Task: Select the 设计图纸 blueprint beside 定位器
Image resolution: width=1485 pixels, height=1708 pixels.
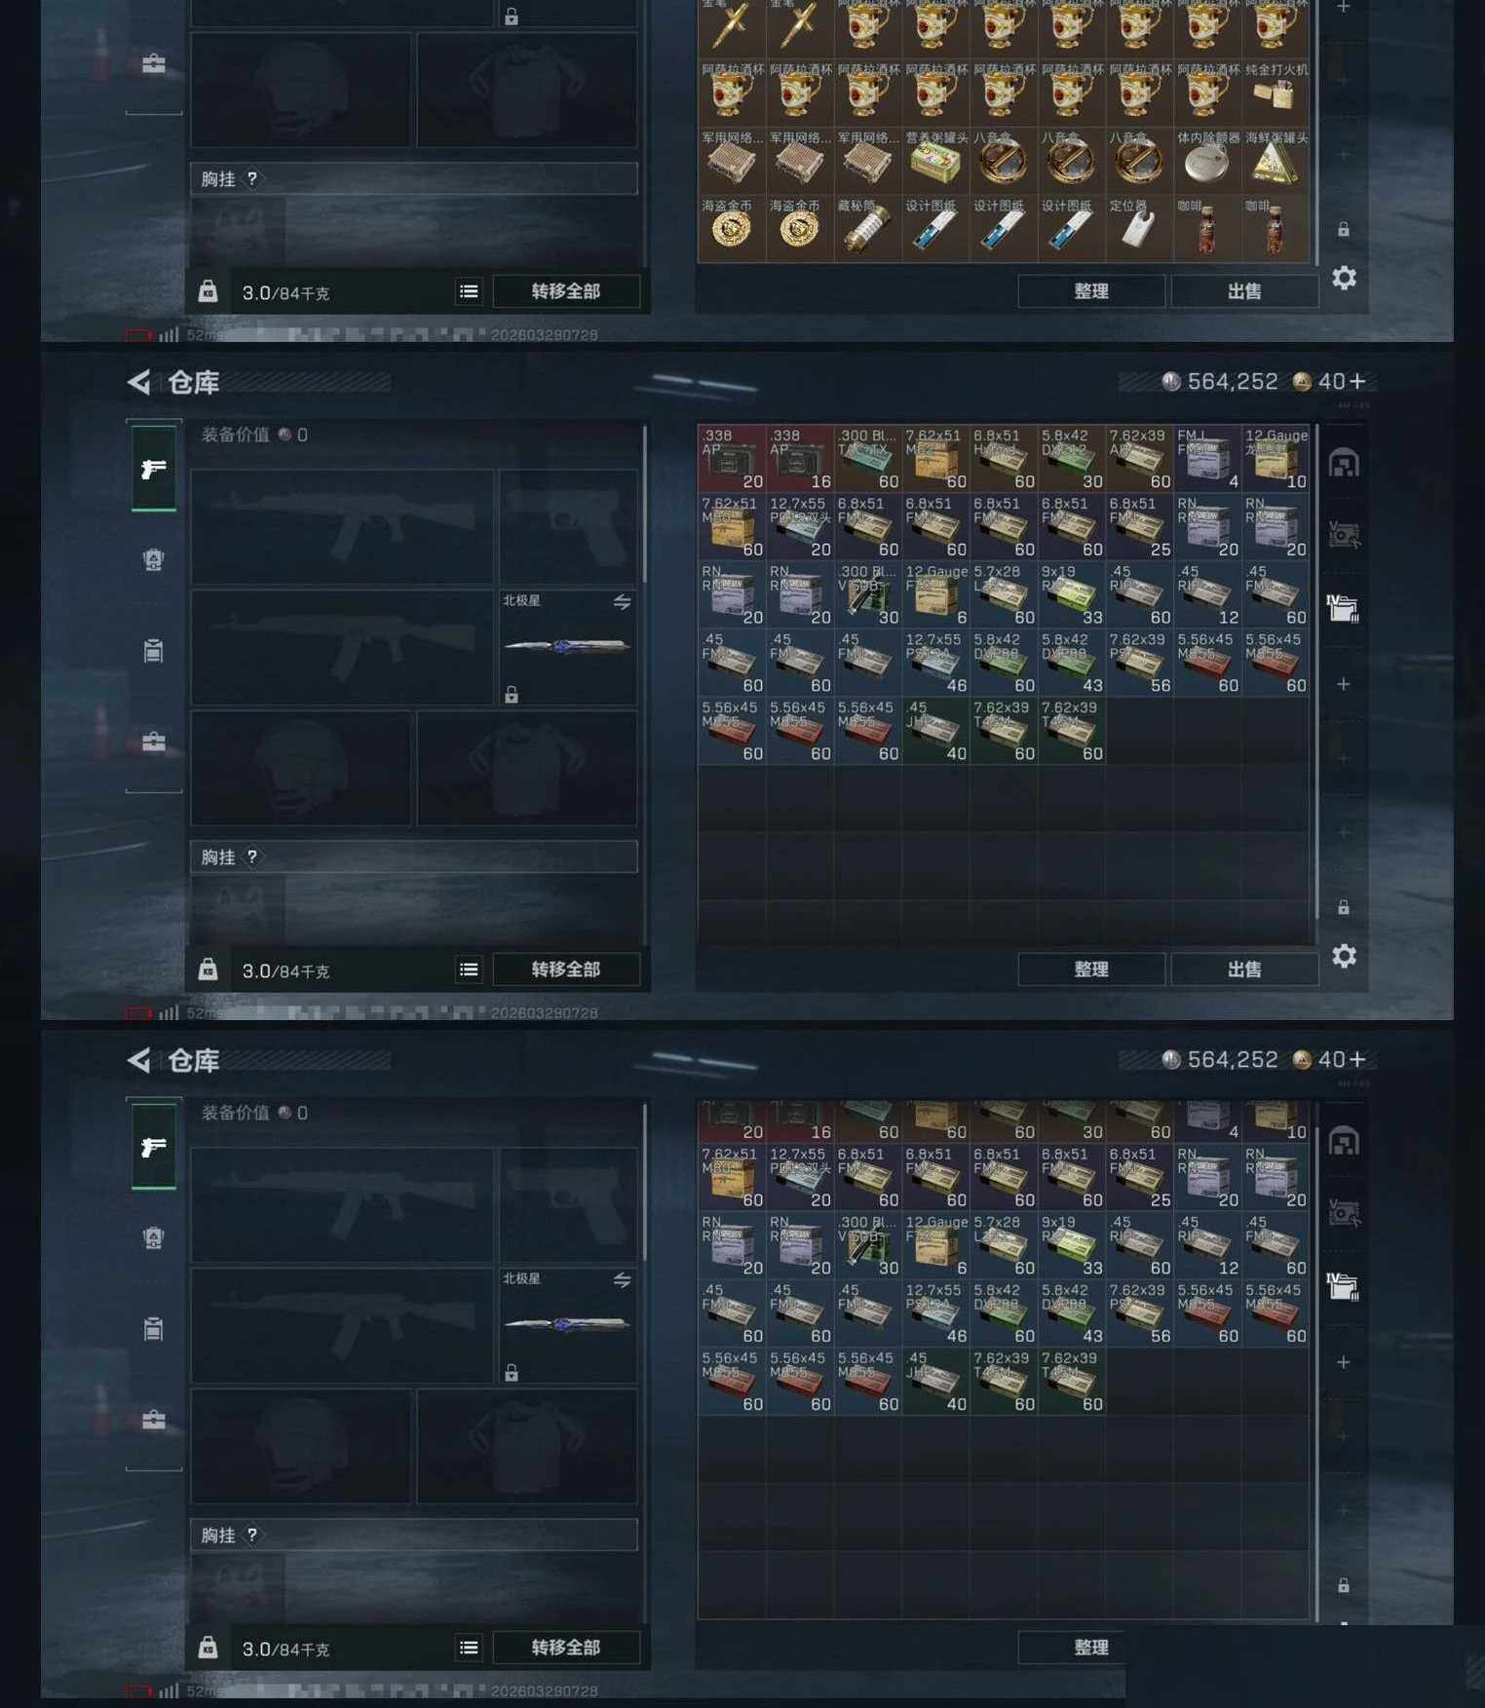Action: (1071, 228)
